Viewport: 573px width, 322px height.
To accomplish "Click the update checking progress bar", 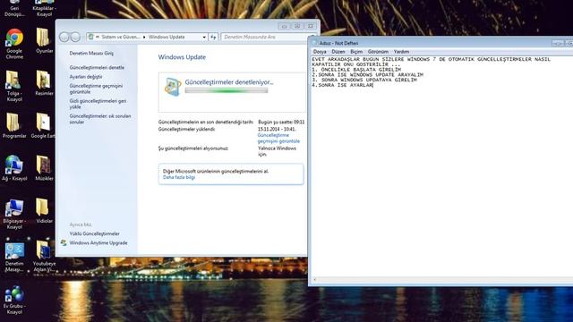I will click(227, 90).
